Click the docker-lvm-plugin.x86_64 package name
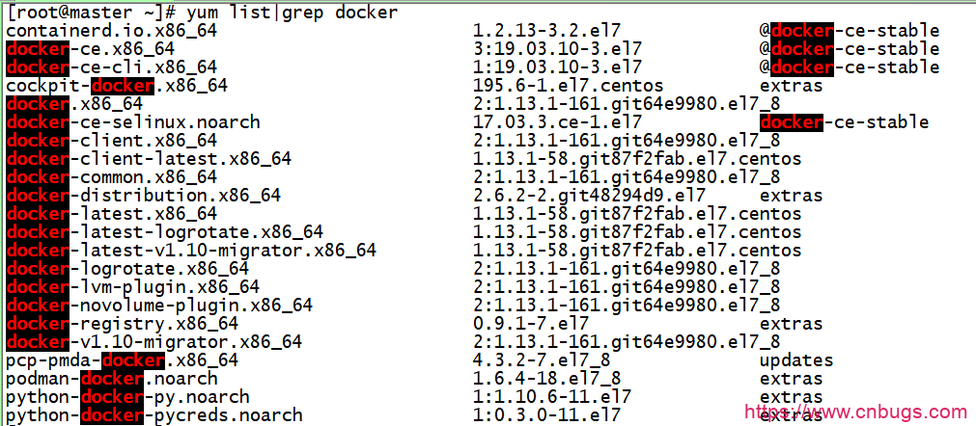 coord(132,287)
